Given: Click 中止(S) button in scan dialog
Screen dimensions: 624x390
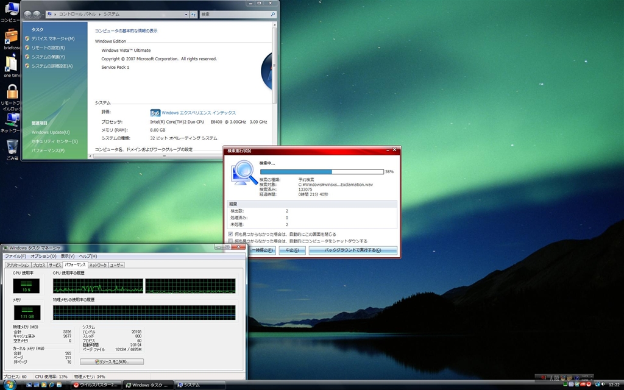Looking at the screenshot, I should point(292,250).
